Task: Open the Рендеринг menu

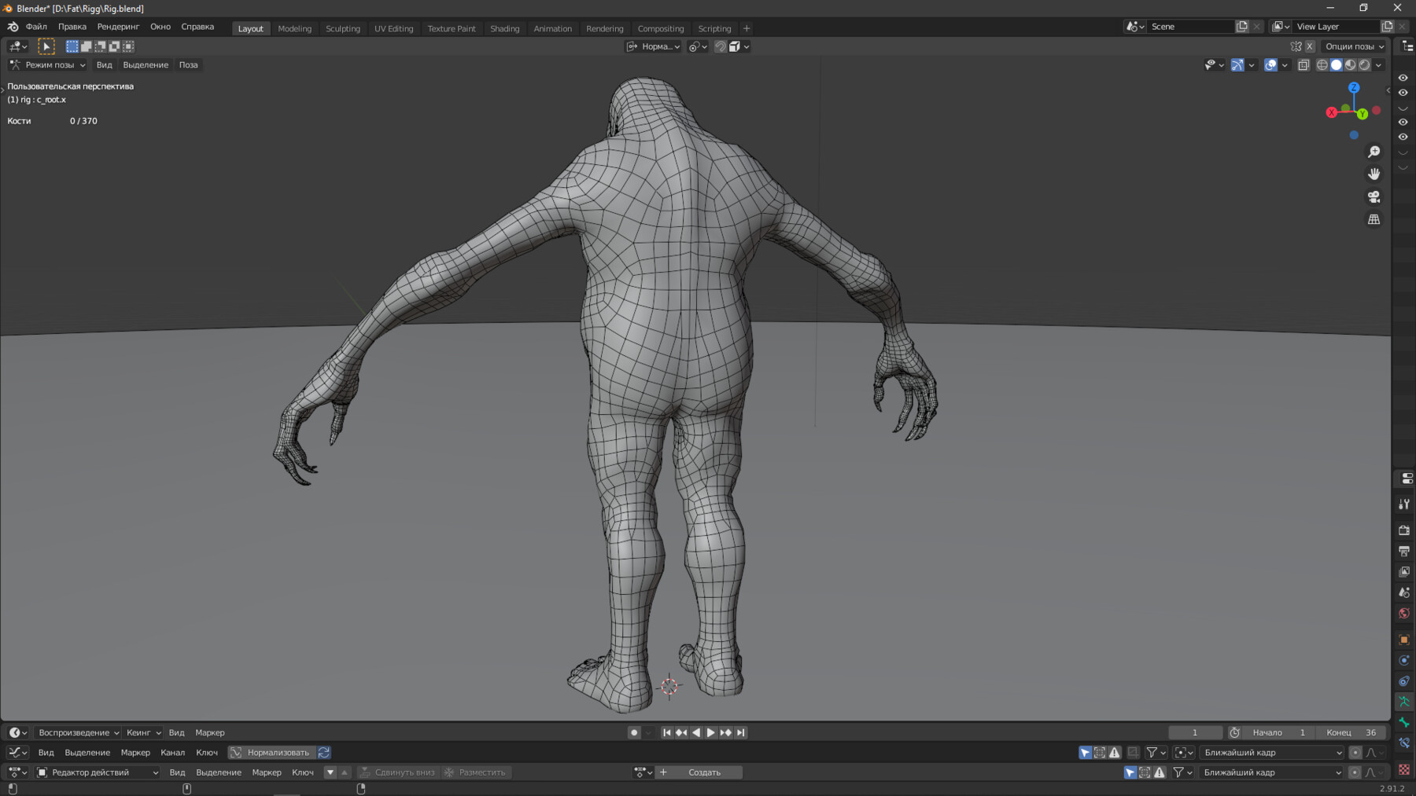Action: [118, 27]
